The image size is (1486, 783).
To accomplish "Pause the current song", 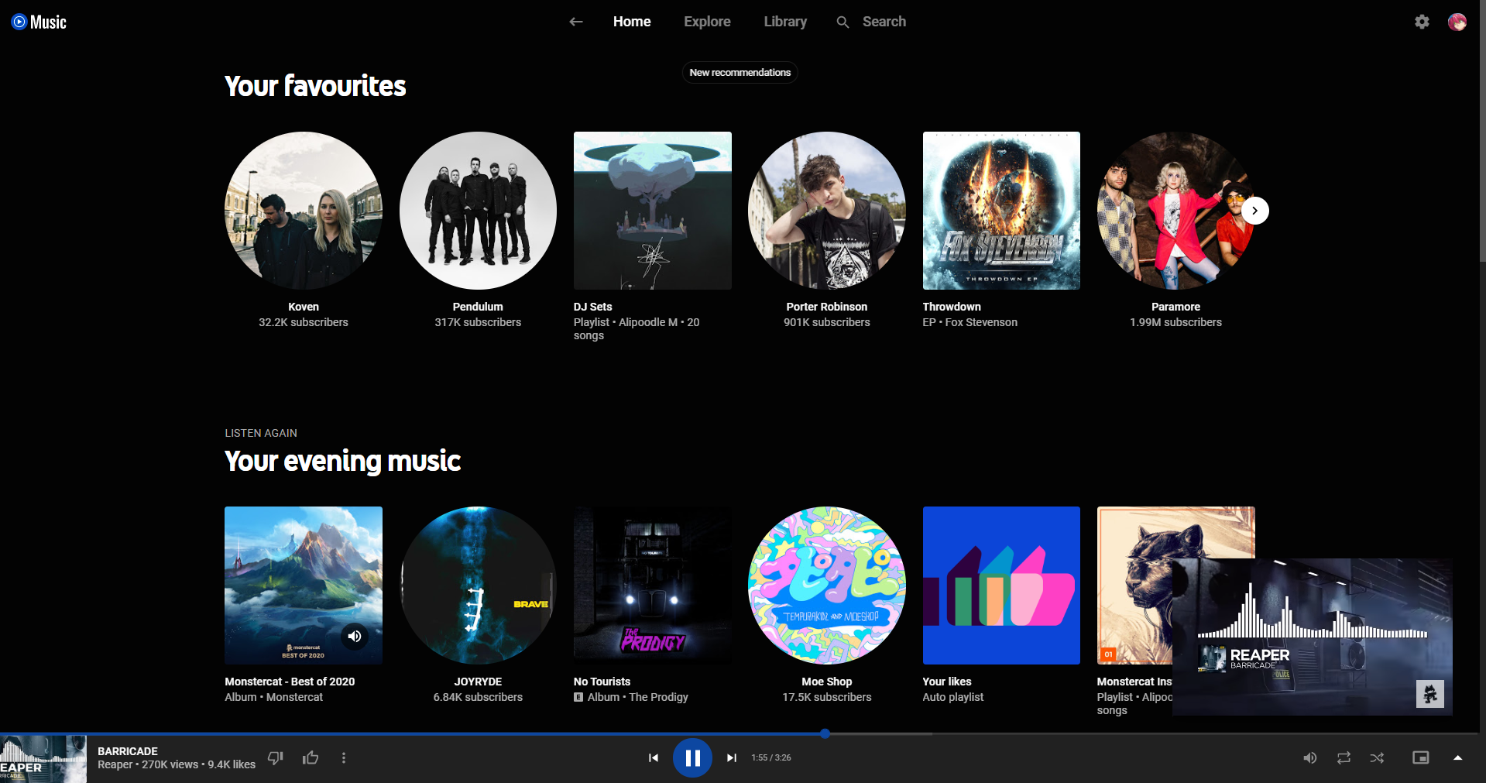I will (x=692, y=758).
